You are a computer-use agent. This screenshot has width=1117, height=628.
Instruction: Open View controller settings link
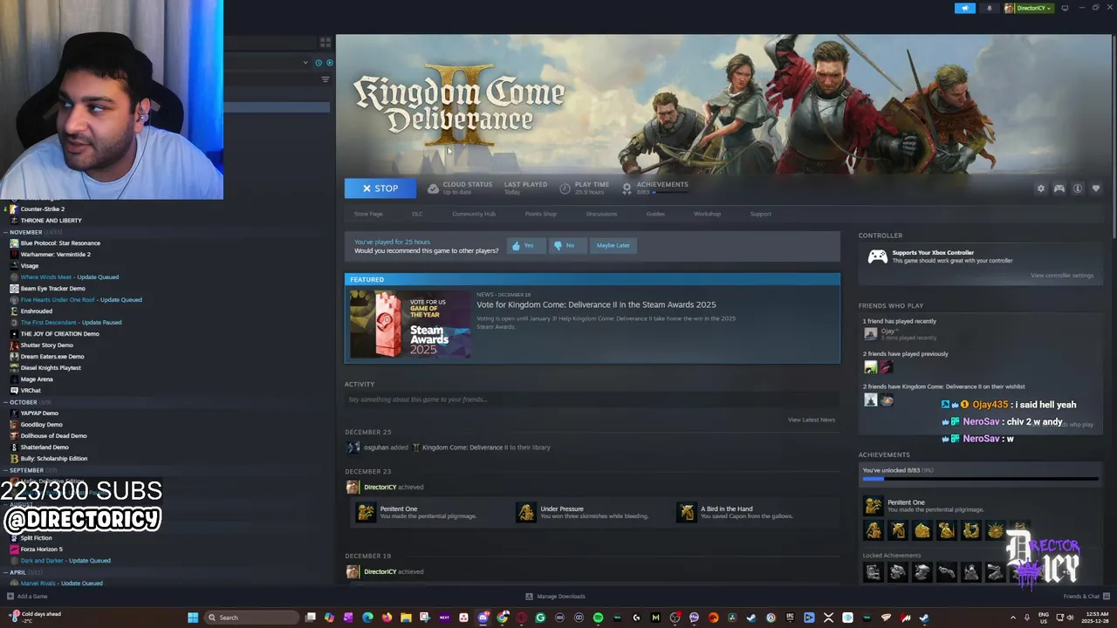click(x=1062, y=276)
